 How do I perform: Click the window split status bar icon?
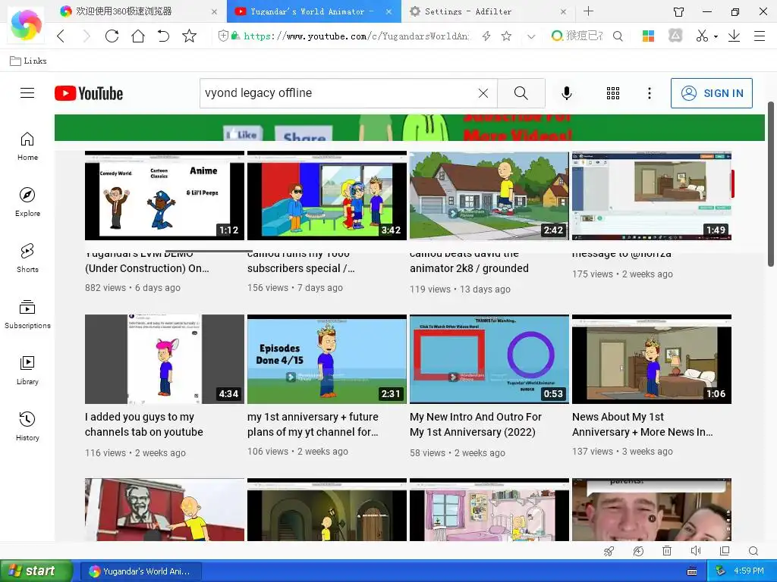coord(725,551)
